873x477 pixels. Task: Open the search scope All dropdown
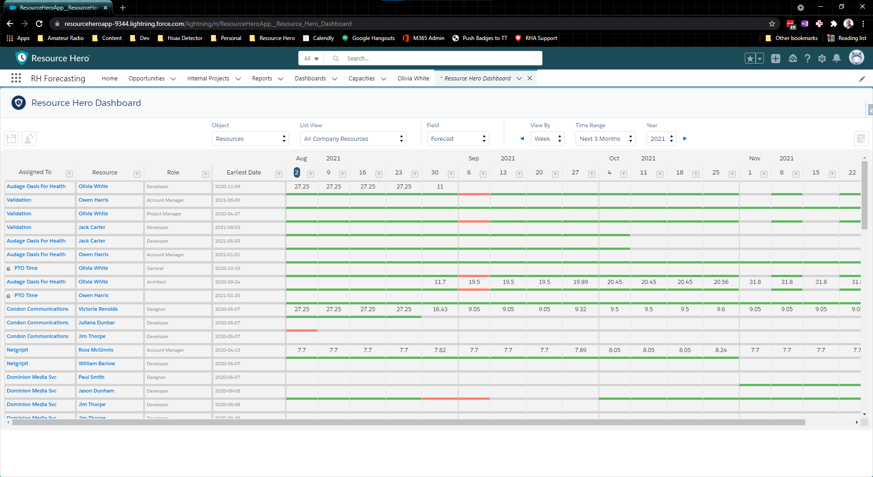tap(311, 58)
